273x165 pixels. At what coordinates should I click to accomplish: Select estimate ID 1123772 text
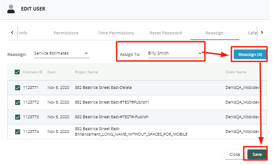coord(31,102)
